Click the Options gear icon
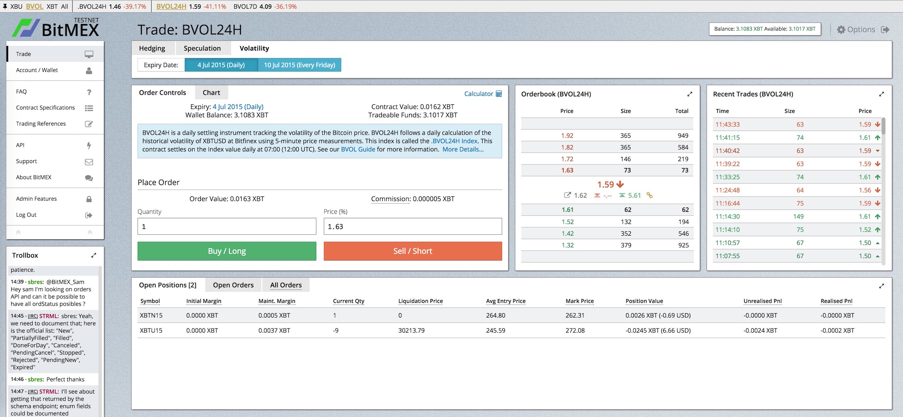Viewport: 903px width, 417px height. pos(841,29)
